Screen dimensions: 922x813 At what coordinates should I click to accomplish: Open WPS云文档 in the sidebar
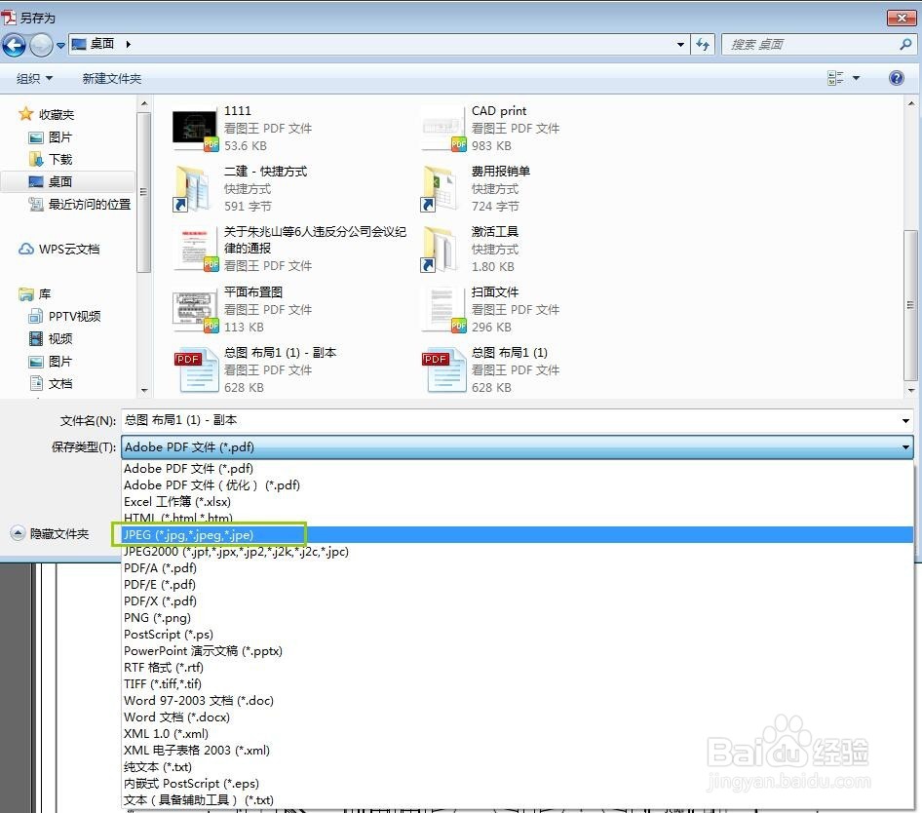59,249
